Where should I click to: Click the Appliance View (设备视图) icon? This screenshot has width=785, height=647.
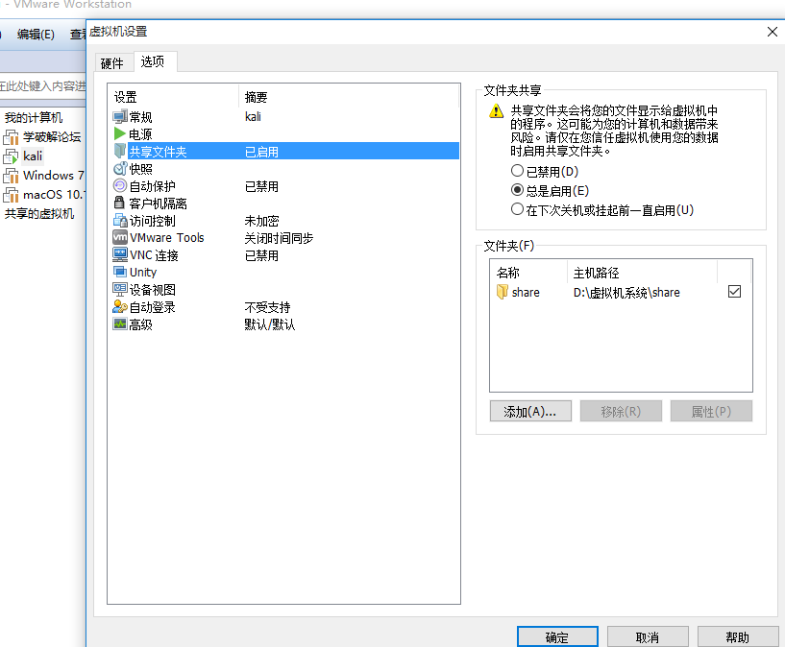(x=120, y=290)
